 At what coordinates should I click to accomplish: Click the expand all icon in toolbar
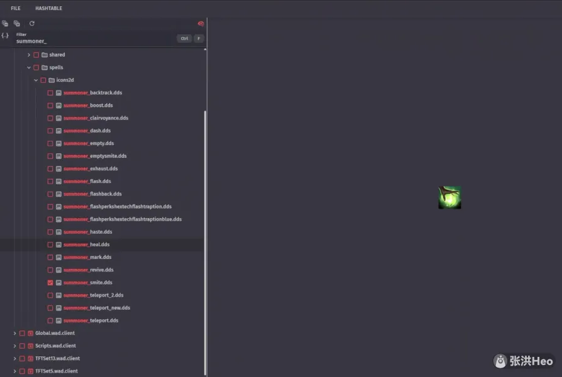point(17,23)
